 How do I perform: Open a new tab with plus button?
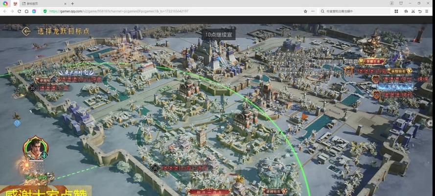(72, 3)
